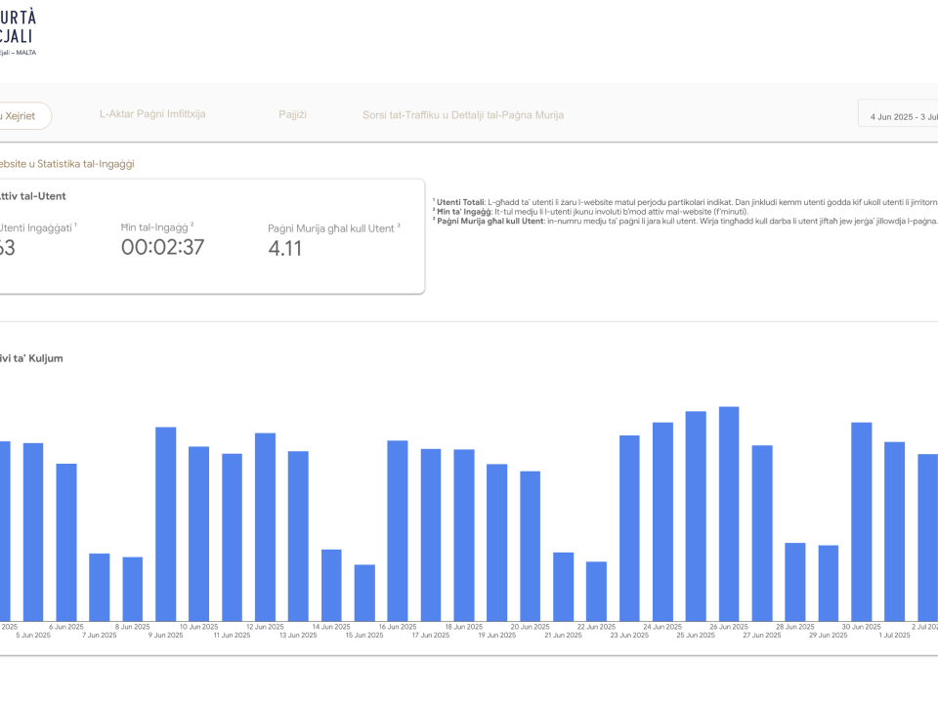Screen dimensions: 938x701
Task: Click the Paġni Murija għal kull Utent label
Action: coord(333,228)
